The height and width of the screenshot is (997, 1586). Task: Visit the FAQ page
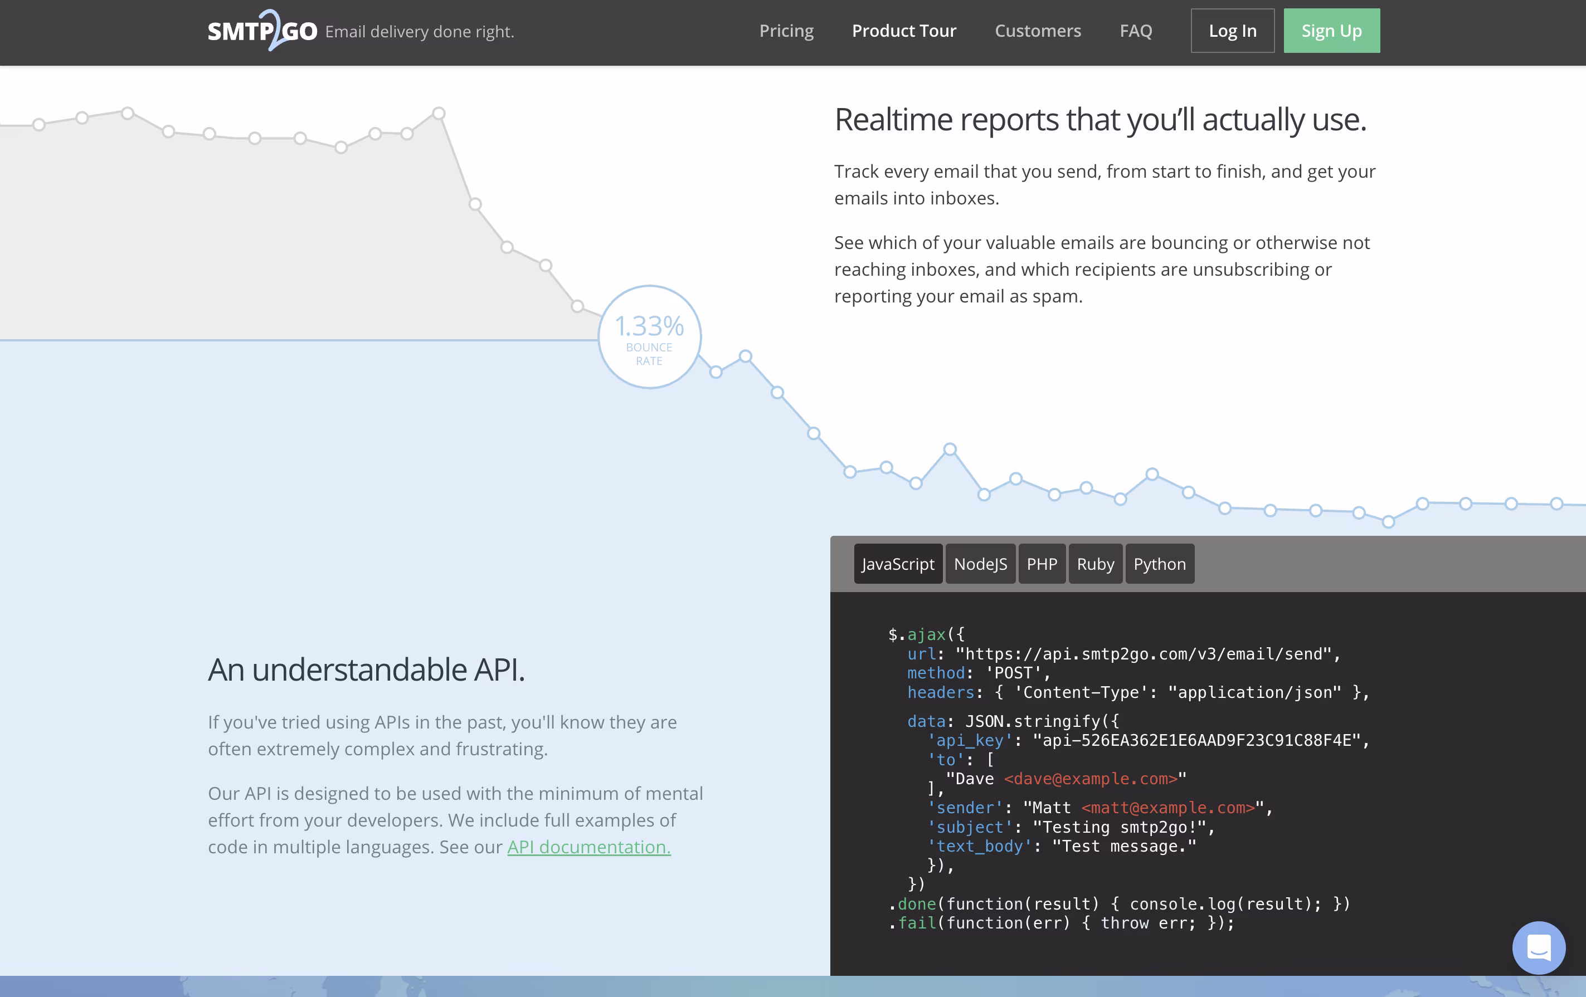coord(1136,31)
